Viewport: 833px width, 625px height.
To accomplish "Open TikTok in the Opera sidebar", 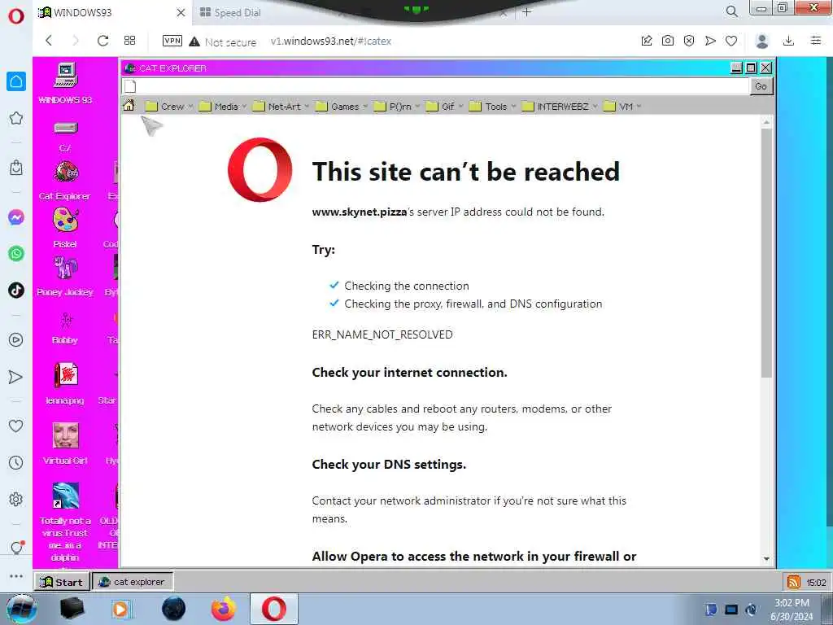I will click(16, 291).
